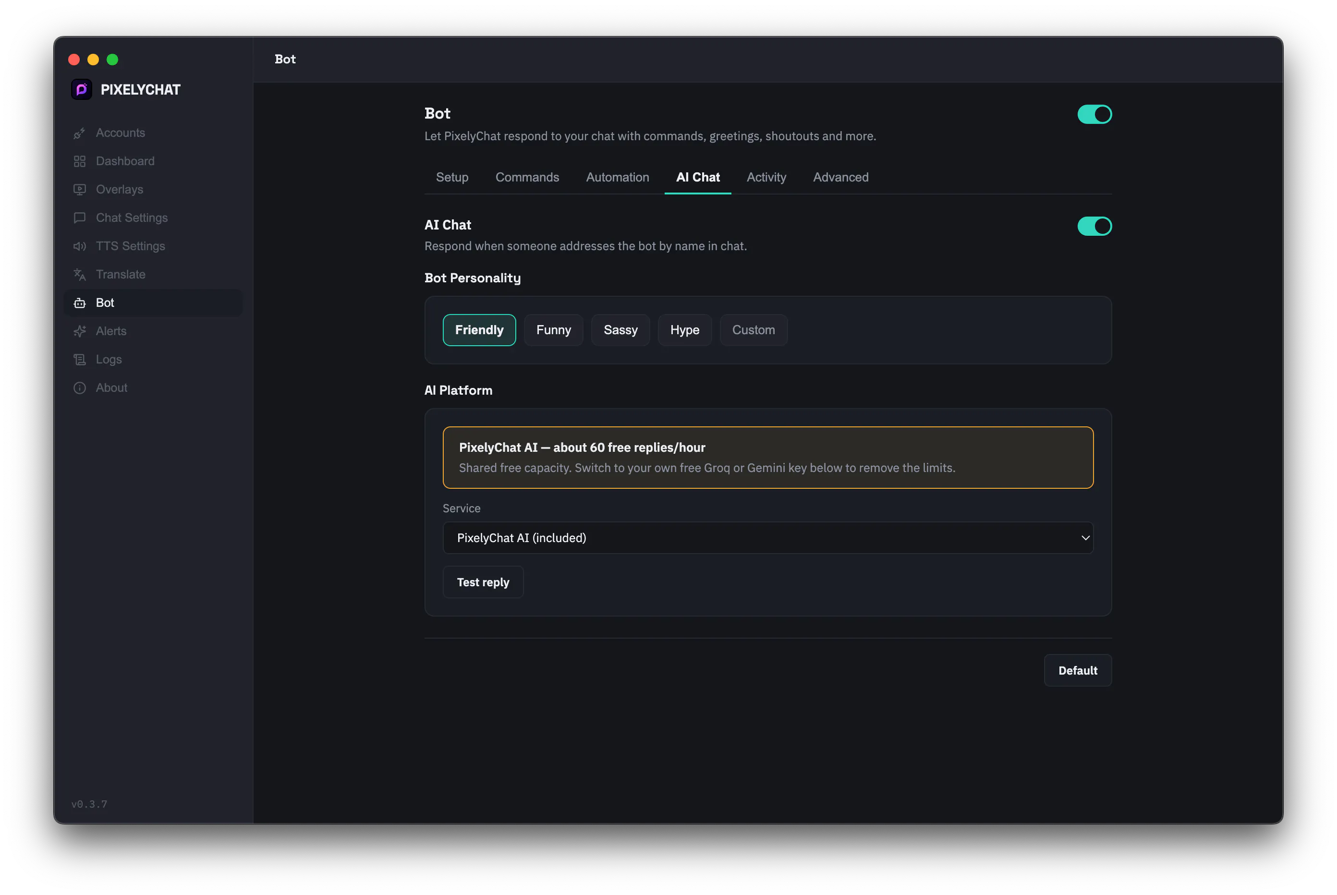
Task: Click the PixelyChat logo icon
Action: [x=82, y=90]
